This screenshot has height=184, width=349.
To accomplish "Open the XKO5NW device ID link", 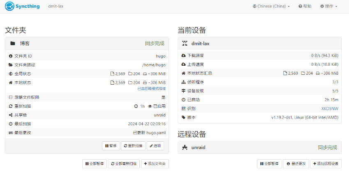I will click(x=330, y=109).
